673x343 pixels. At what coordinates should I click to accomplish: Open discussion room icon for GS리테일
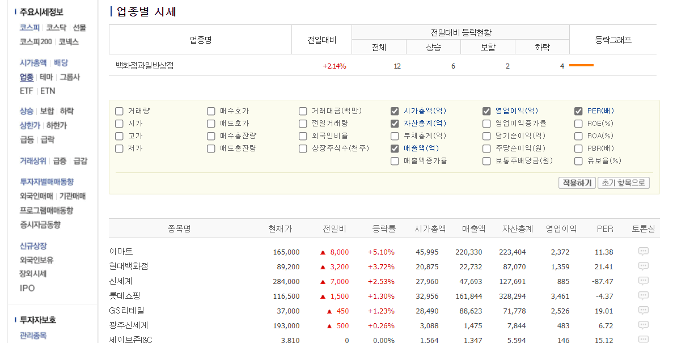(x=643, y=310)
